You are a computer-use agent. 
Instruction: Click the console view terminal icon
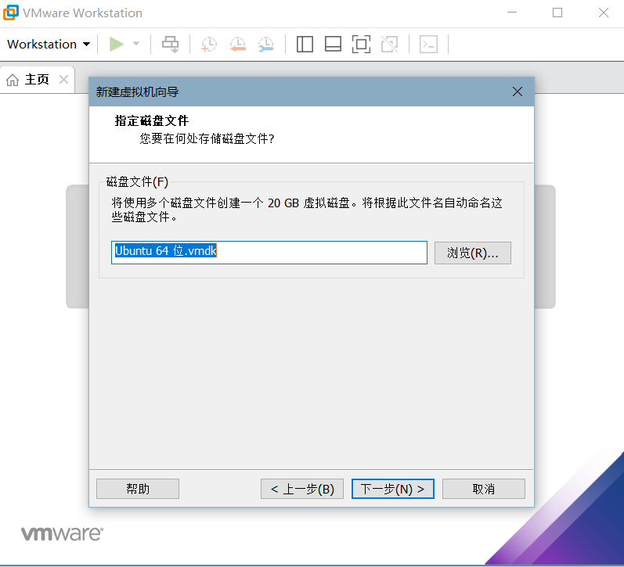[x=428, y=44]
